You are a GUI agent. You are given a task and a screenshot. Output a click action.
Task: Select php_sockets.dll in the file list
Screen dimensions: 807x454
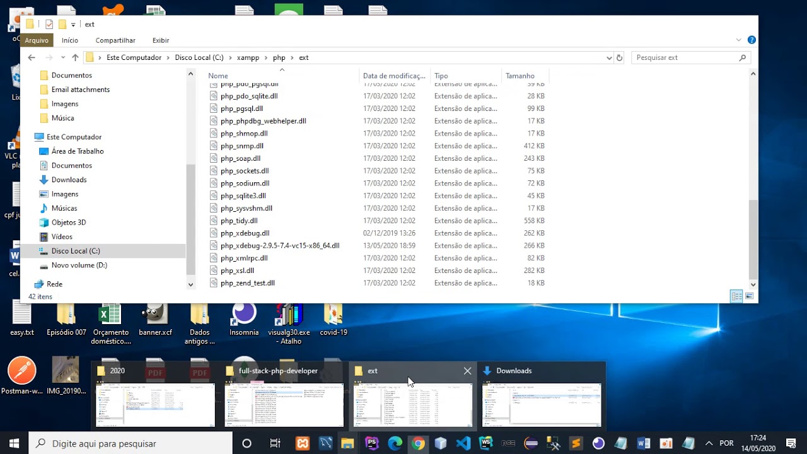(245, 171)
